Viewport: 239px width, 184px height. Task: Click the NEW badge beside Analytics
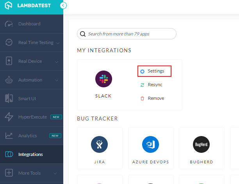click(x=55, y=136)
